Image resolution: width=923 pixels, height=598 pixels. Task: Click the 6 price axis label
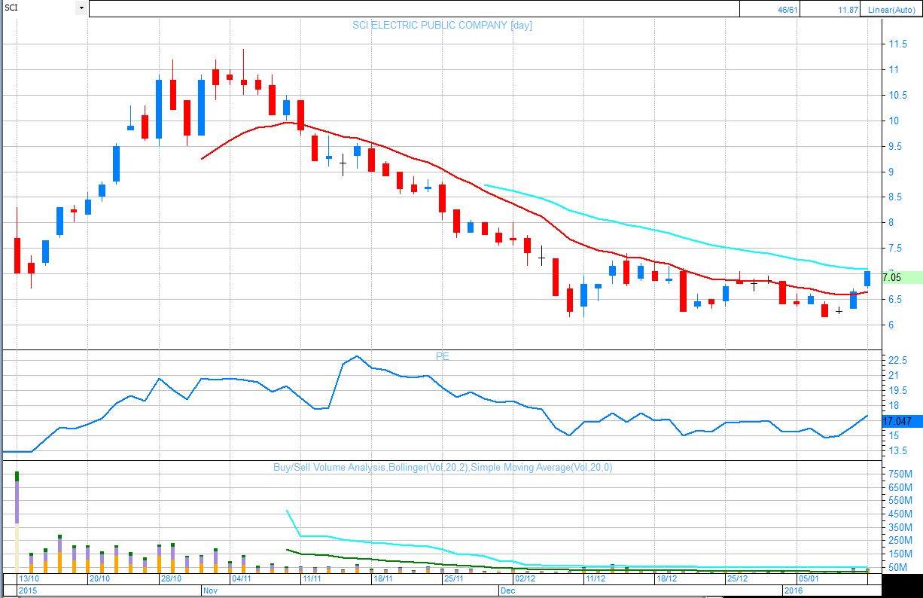point(891,325)
